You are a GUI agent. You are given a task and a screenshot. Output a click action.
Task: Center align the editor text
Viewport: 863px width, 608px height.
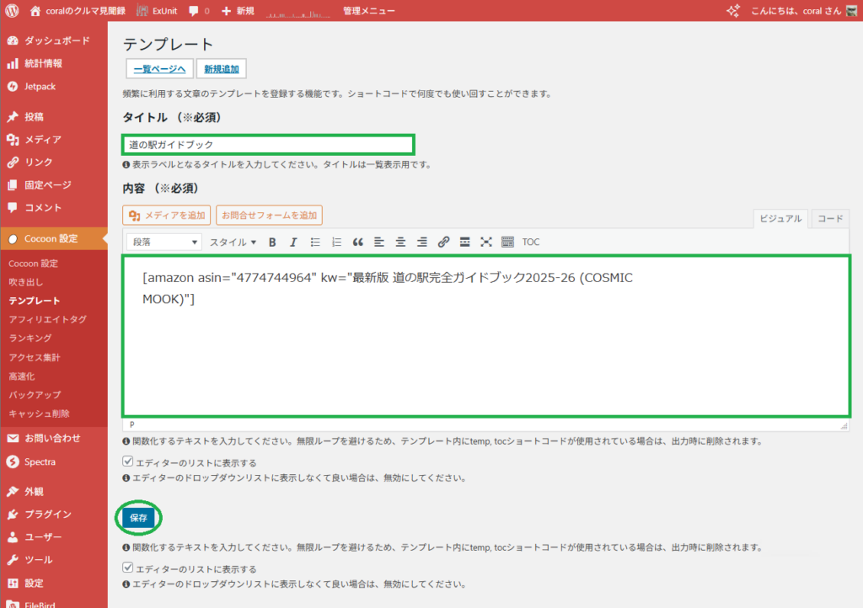point(400,242)
